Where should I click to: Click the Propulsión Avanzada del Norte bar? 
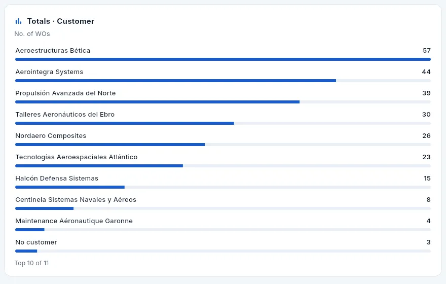coord(223,102)
